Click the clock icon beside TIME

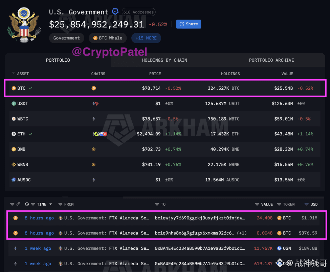point(27,204)
